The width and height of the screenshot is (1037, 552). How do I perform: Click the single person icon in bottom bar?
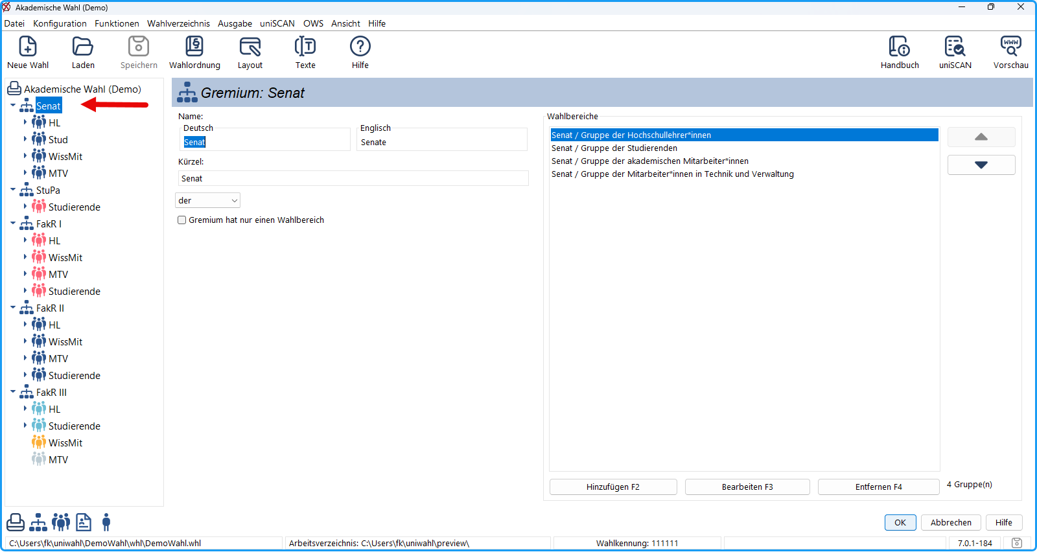point(106,522)
